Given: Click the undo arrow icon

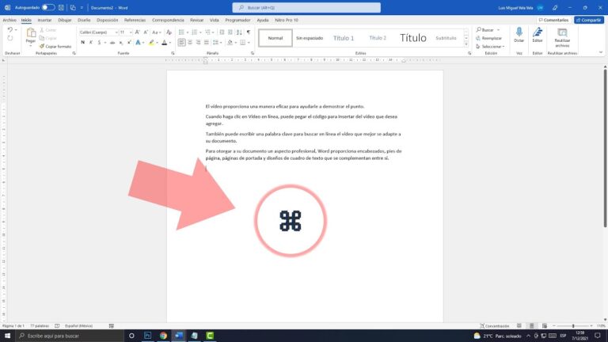Looking at the screenshot, I should (10, 29).
